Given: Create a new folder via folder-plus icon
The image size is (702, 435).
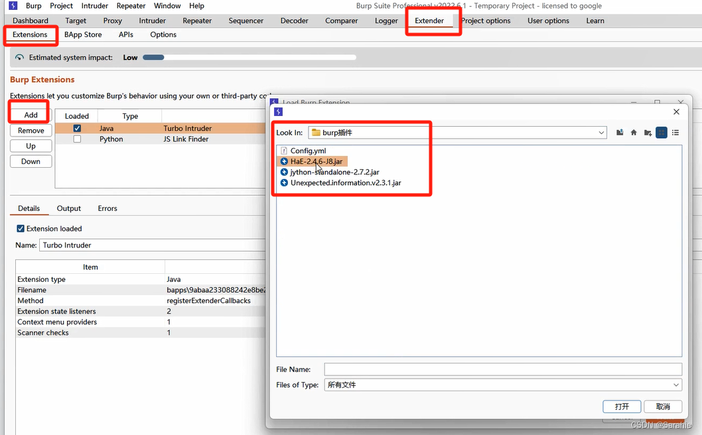Looking at the screenshot, I should (x=648, y=133).
